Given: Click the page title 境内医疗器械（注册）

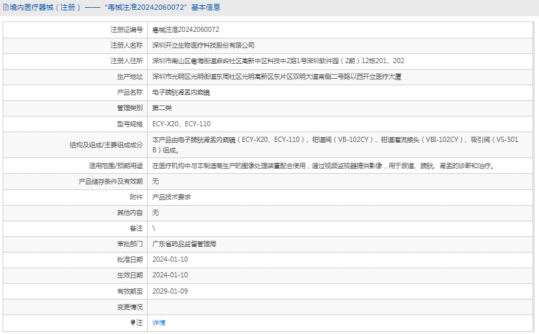Looking at the screenshot, I should [x=44, y=8].
